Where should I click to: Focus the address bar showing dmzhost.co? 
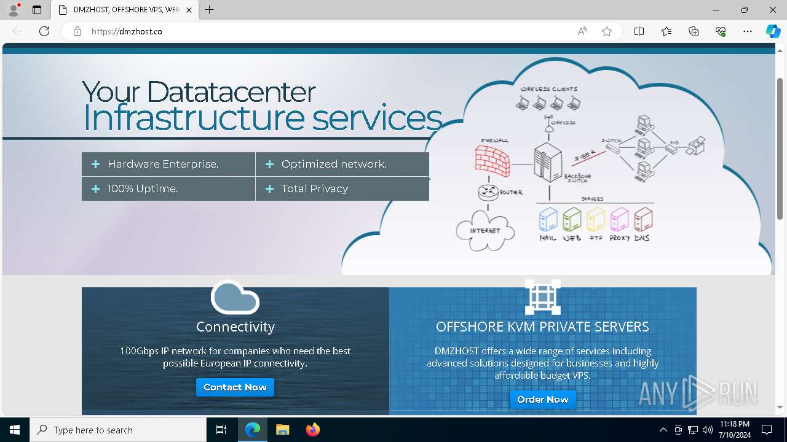click(x=326, y=31)
